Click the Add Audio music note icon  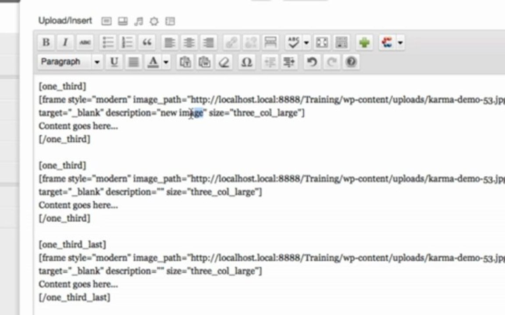pyautogui.click(x=139, y=21)
